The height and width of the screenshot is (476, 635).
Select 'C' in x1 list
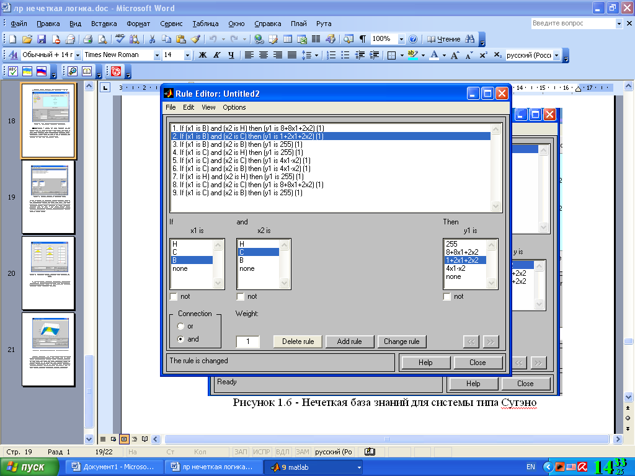pyautogui.click(x=192, y=252)
